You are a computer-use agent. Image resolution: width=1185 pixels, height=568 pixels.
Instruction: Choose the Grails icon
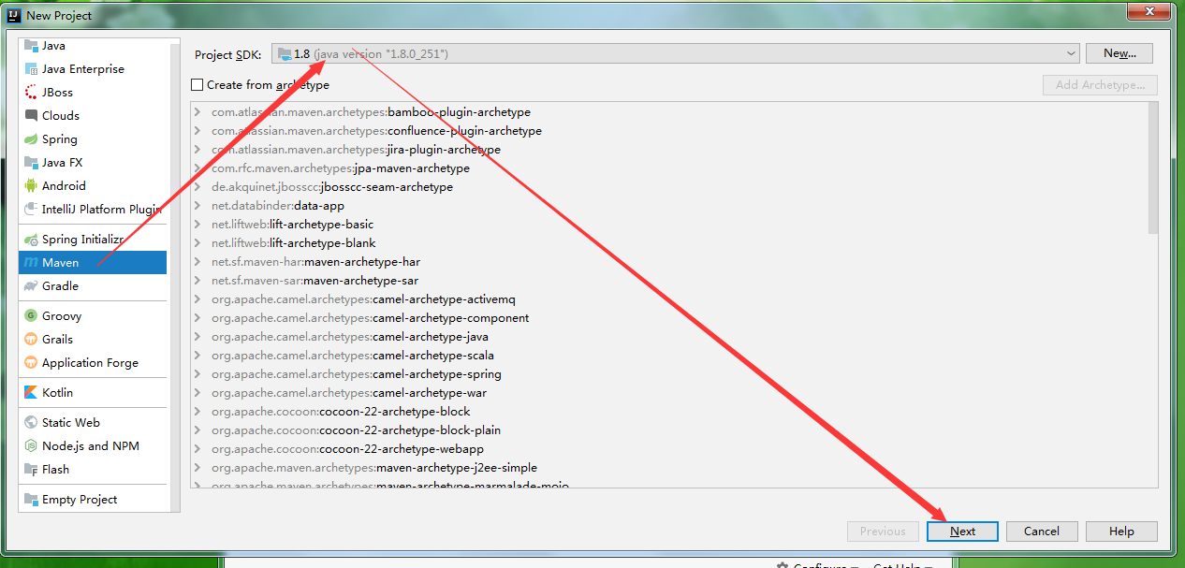coord(31,340)
